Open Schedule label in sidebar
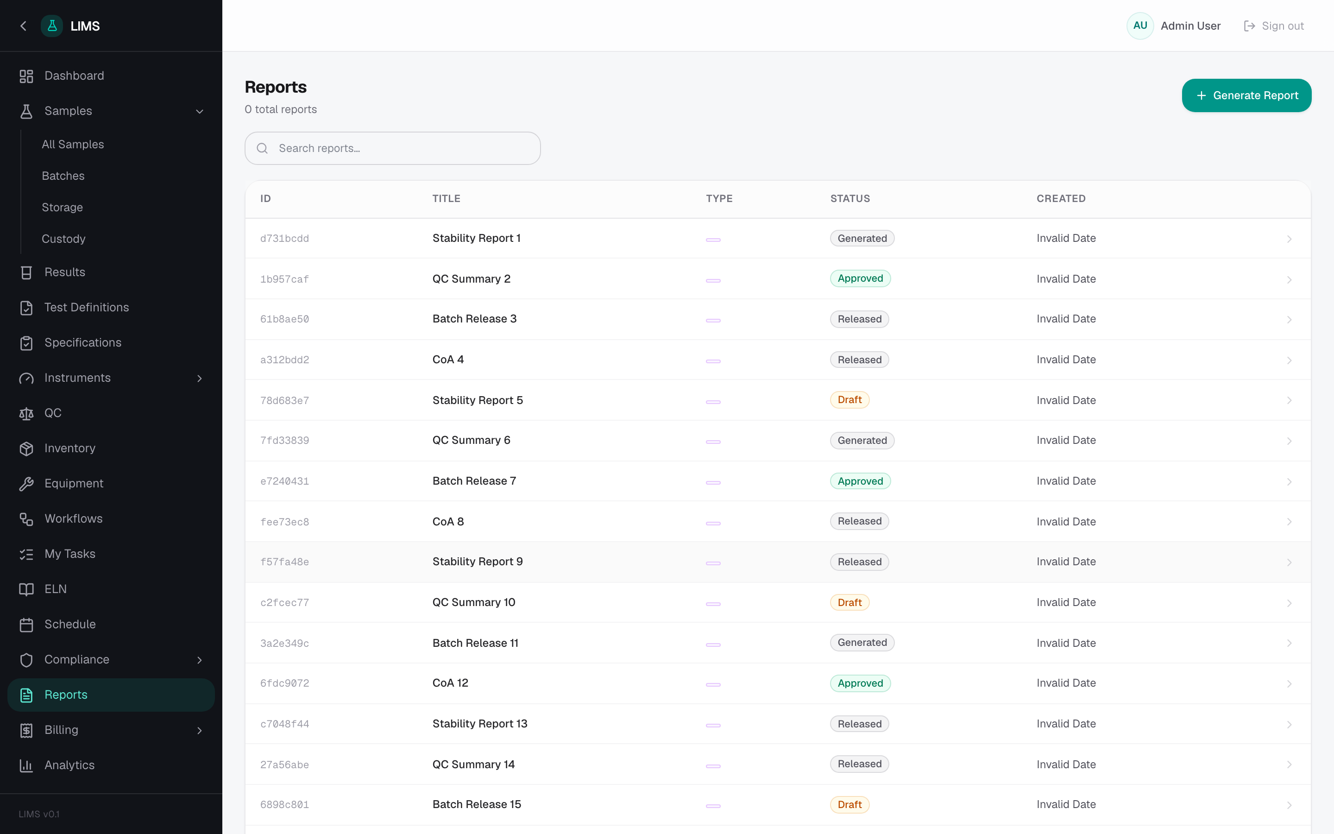This screenshot has width=1334, height=834. (70, 625)
